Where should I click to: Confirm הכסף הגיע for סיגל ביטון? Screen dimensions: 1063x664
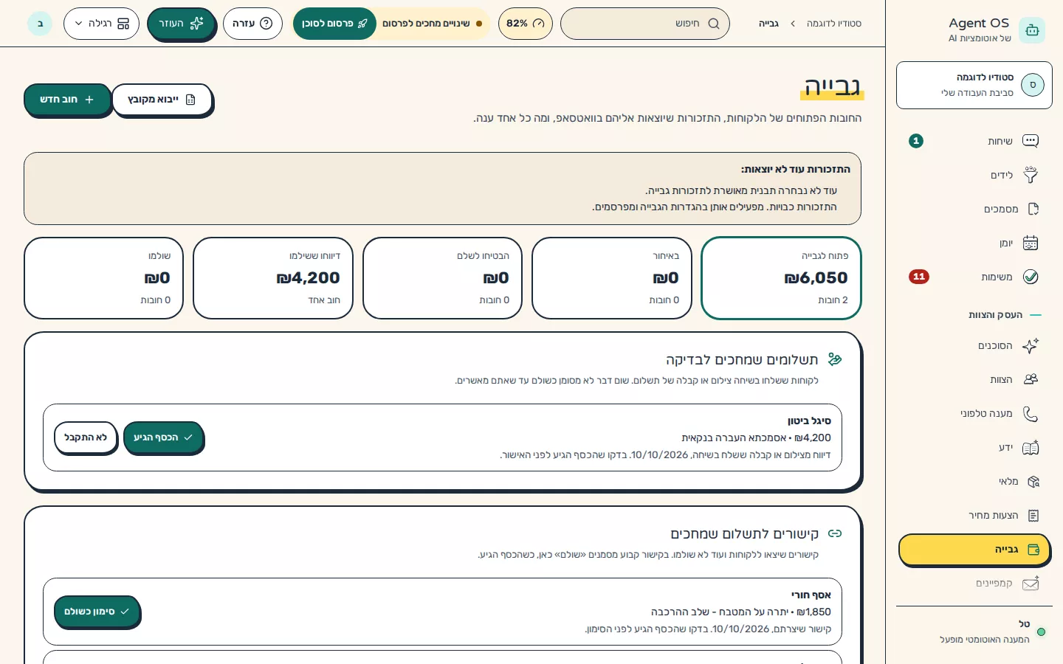[x=163, y=438]
